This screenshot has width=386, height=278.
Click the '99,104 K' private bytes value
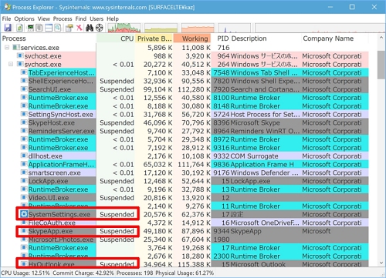pos(157,89)
